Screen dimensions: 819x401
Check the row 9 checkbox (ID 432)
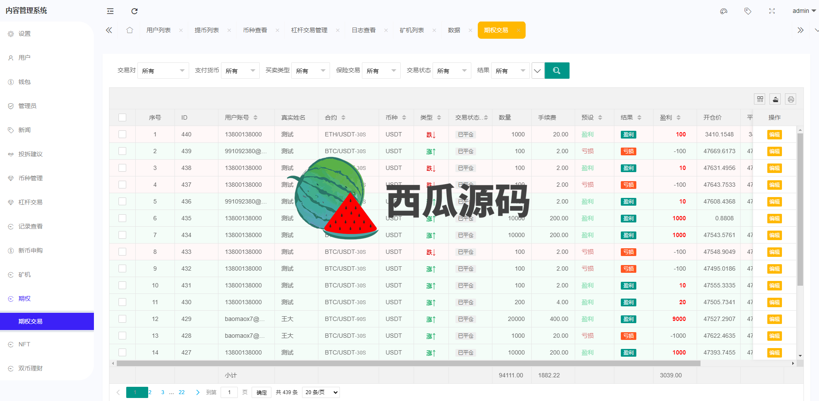coord(122,268)
